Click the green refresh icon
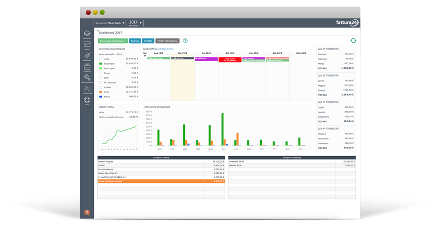This screenshot has width=435, height=231. click(x=353, y=41)
